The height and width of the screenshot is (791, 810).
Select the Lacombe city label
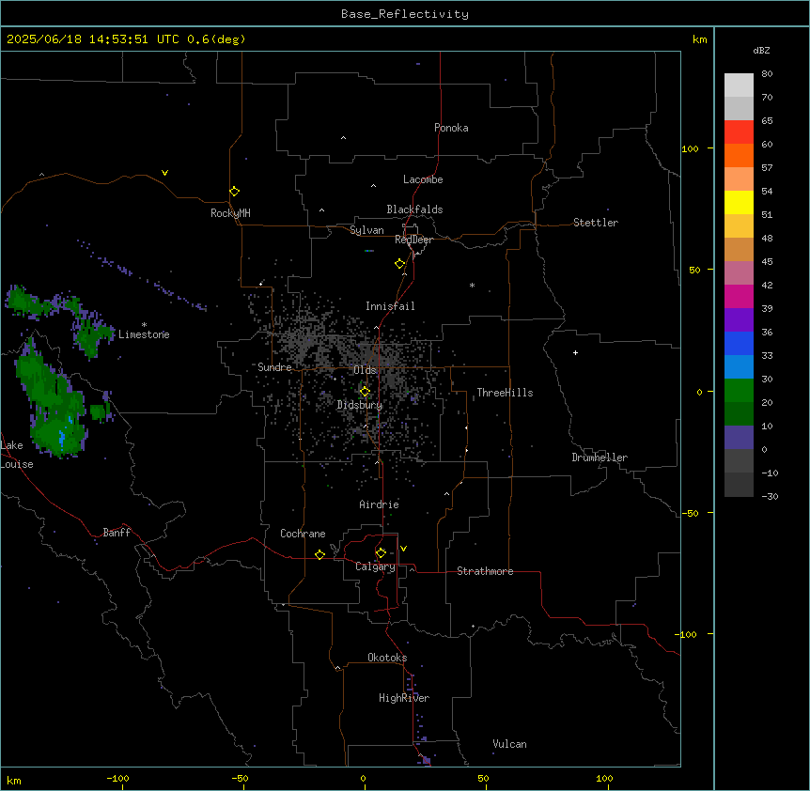click(x=423, y=179)
